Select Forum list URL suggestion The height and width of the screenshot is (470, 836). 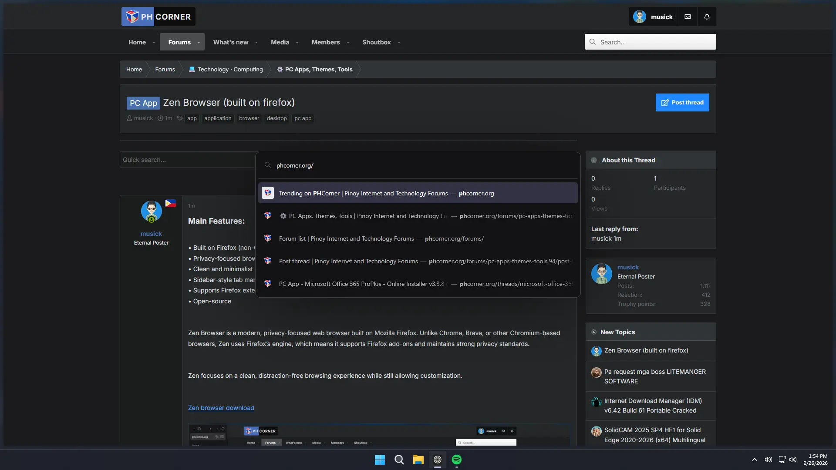[418, 238]
